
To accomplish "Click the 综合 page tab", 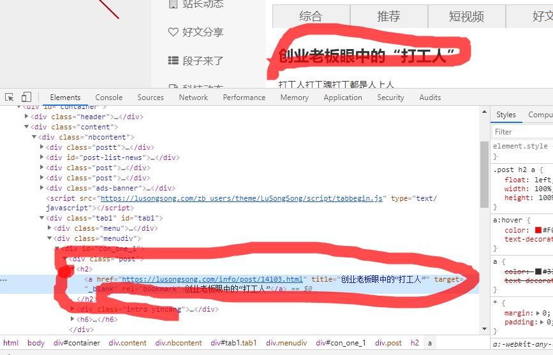I will pyautogui.click(x=311, y=16).
